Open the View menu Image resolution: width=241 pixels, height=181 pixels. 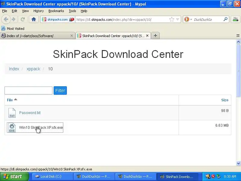tap(25, 11)
